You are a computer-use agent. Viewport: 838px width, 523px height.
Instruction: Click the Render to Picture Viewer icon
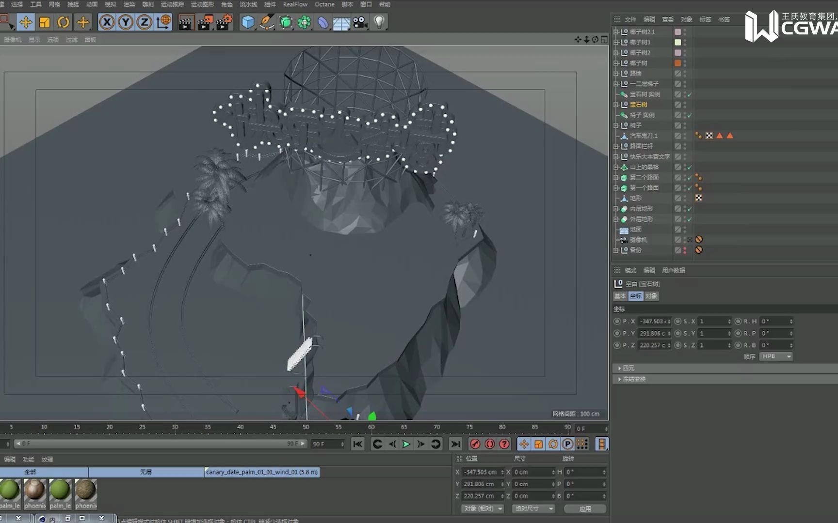(x=205, y=22)
